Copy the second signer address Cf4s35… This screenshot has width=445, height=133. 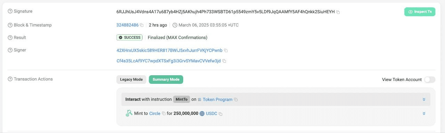click(224, 61)
